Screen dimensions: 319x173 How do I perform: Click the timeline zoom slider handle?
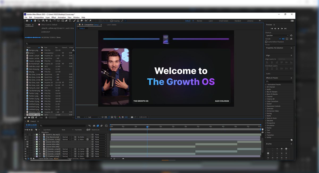point(114,159)
